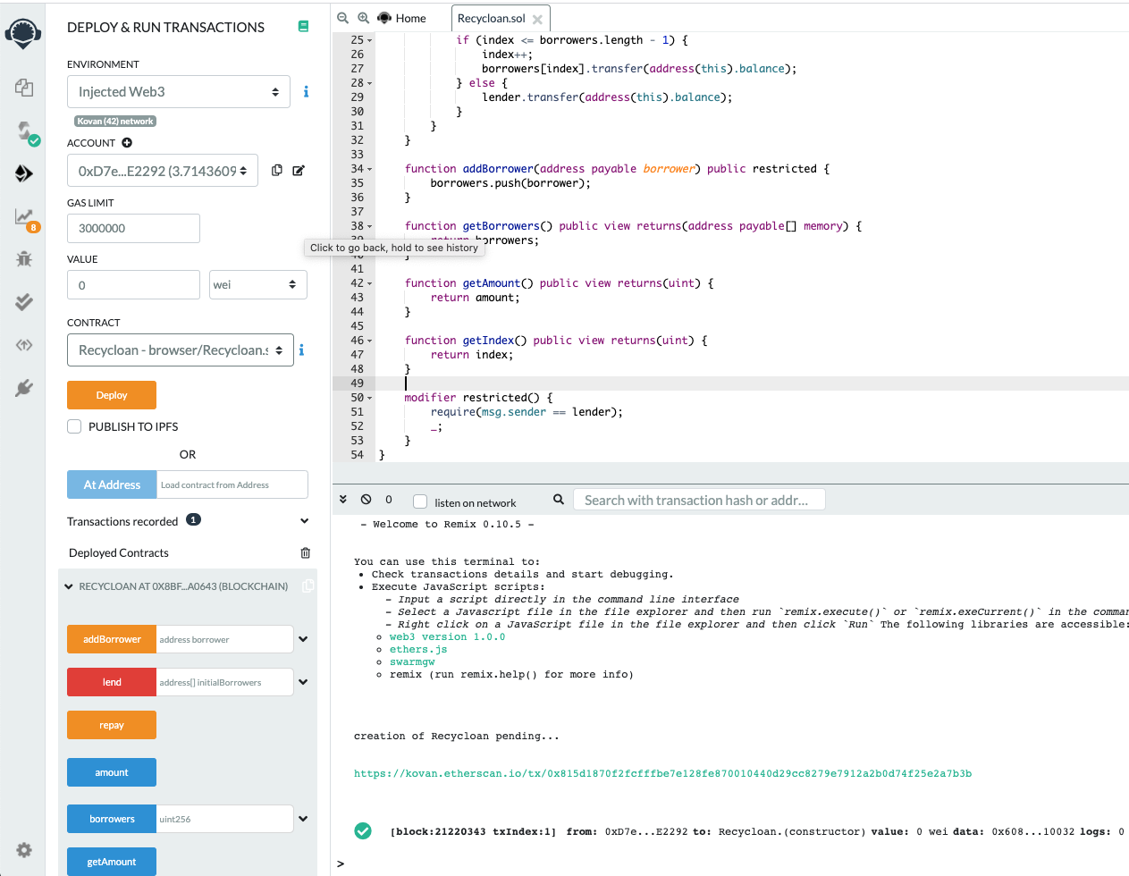The image size is (1129, 876).
Task: Click the sign message edit icon
Action: pos(299,170)
